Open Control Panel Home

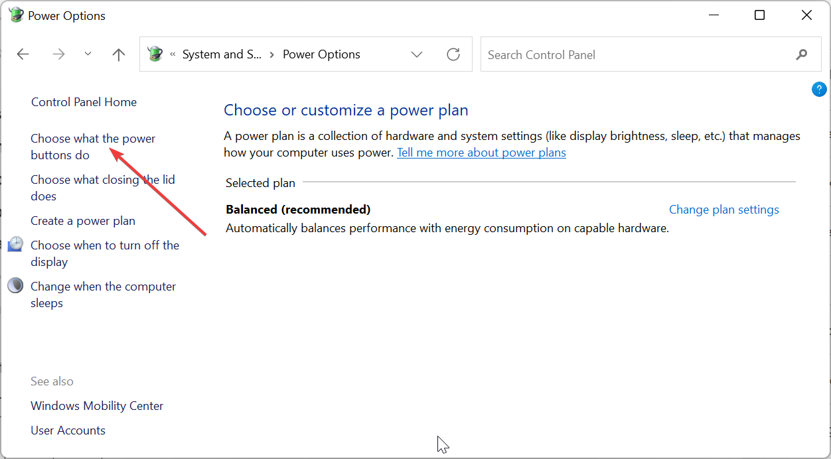(x=84, y=102)
